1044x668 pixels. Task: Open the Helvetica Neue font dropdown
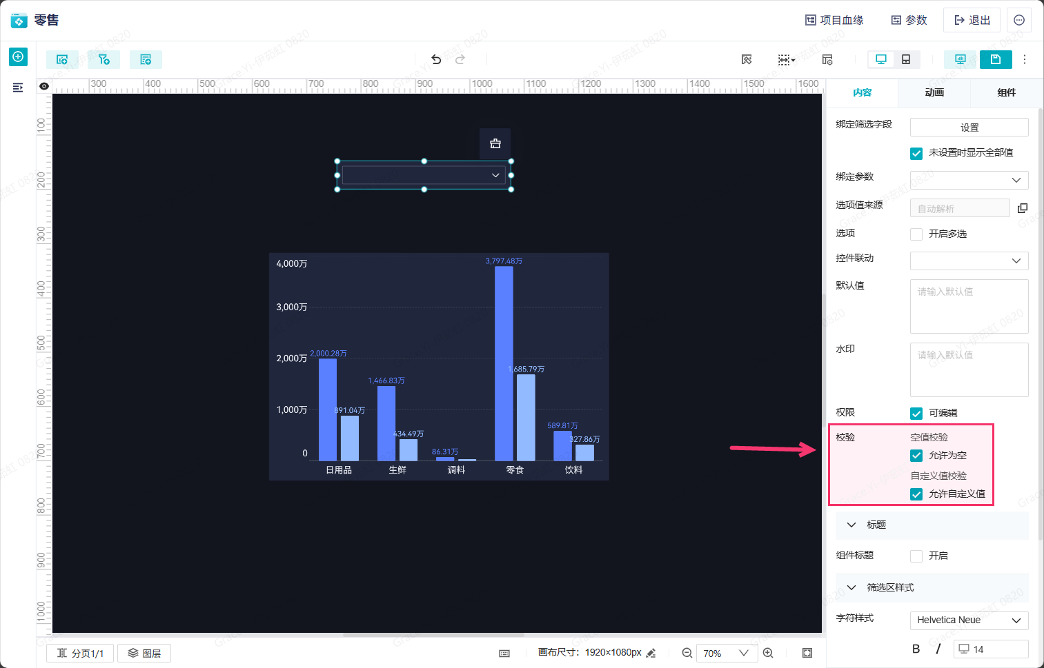tap(969, 620)
